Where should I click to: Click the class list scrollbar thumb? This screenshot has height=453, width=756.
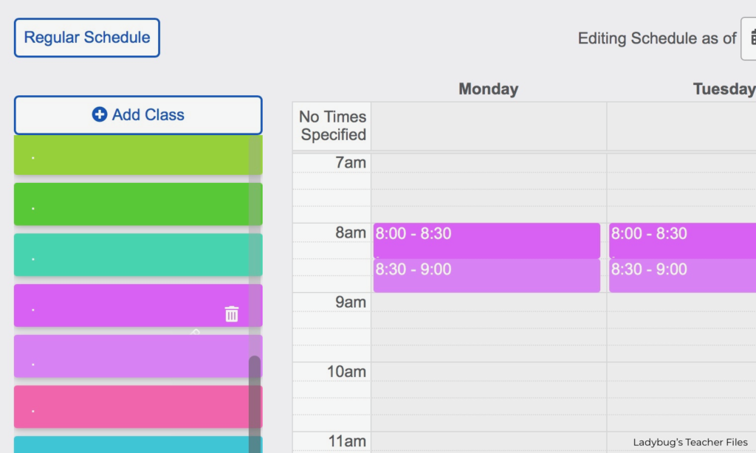(x=255, y=404)
